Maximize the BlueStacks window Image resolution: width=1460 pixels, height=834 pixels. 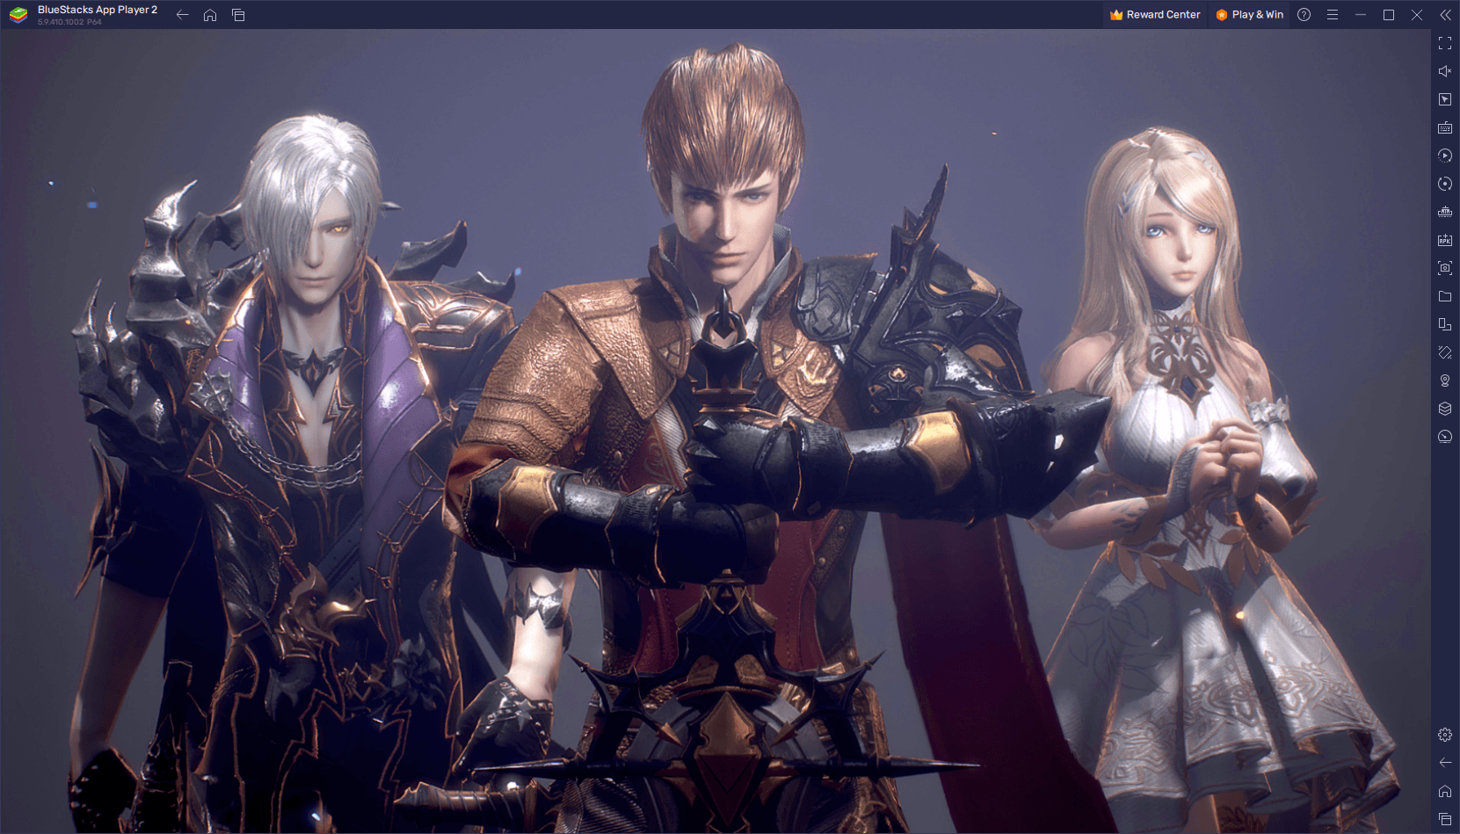pyautogui.click(x=1389, y=15)
